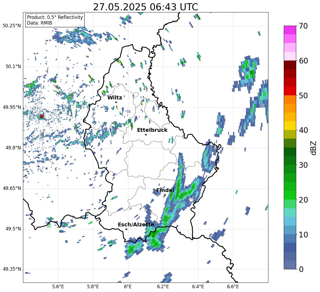Click the 'Product: 0.5° Reflectivity' text
The width and height of the screenshot is (320, 292).
(x=55, y=17)
